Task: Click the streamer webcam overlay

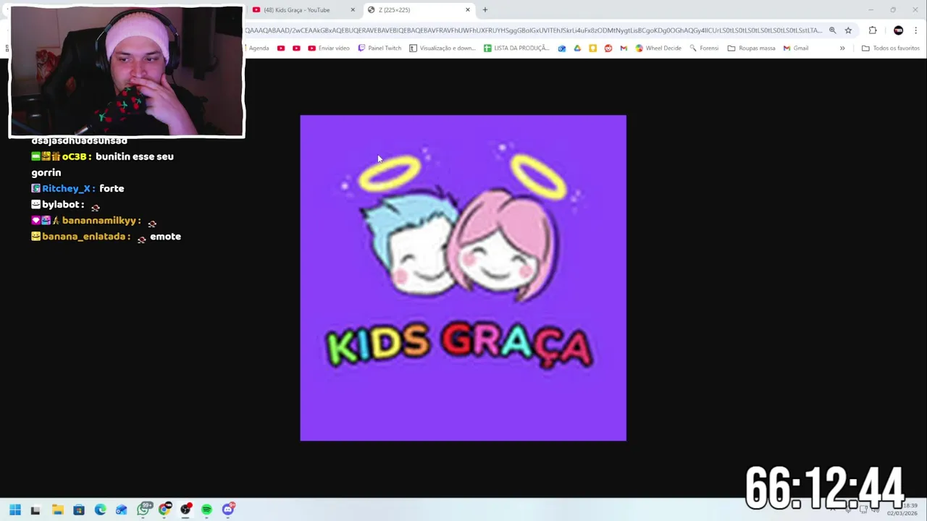Action: click(127, 71)
